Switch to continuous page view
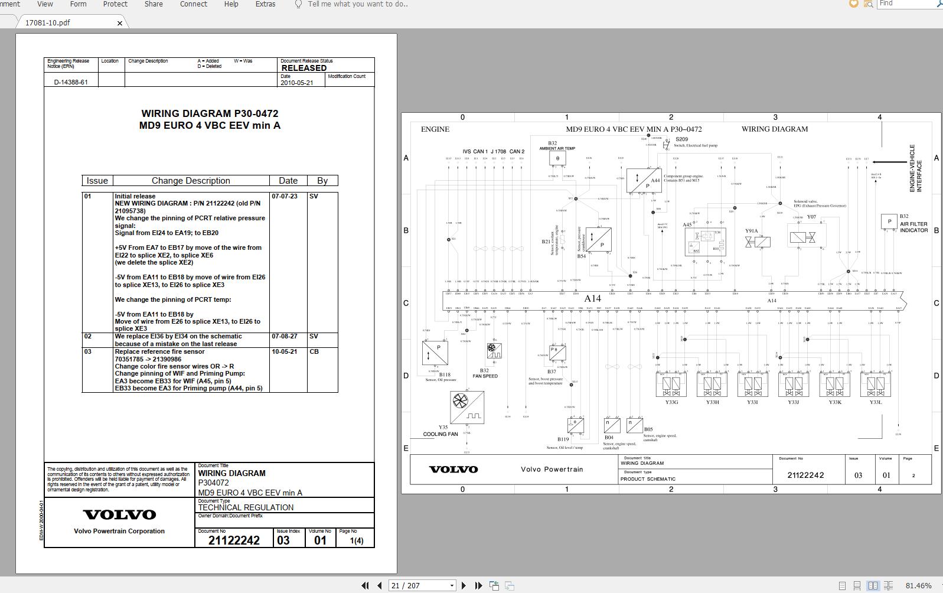This screenshot has height=593, width=943. [x=857, y=586]
